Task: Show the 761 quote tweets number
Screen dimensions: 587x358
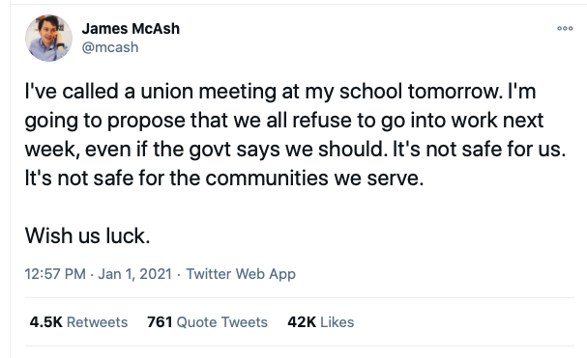Action: (x=160, y=322)
